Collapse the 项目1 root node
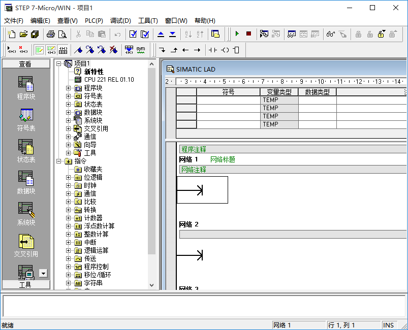Screen dimensions: 408x330 [x=59, y=63]
